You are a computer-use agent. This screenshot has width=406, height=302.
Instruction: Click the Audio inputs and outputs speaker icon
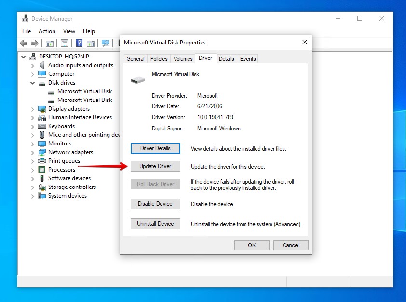coord(41,65)
